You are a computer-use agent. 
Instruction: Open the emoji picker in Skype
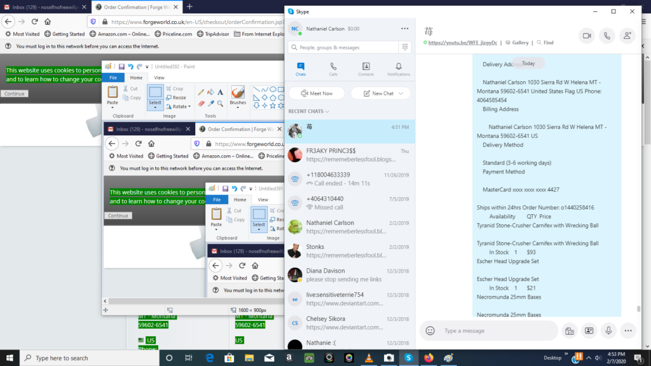click(430, 330)
